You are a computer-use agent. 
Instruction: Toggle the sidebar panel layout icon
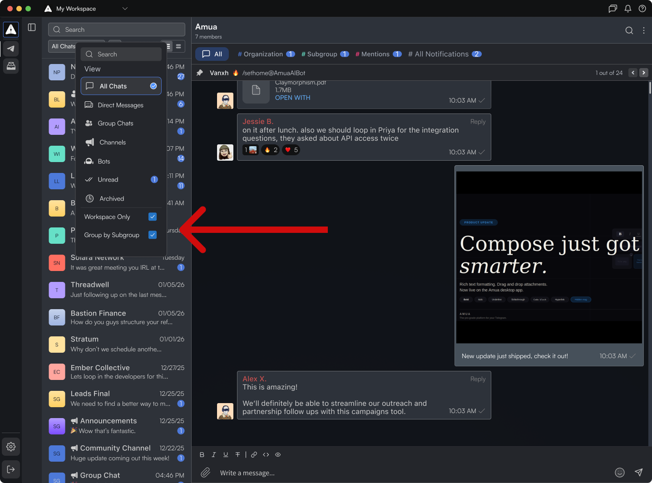coord(32,27)
